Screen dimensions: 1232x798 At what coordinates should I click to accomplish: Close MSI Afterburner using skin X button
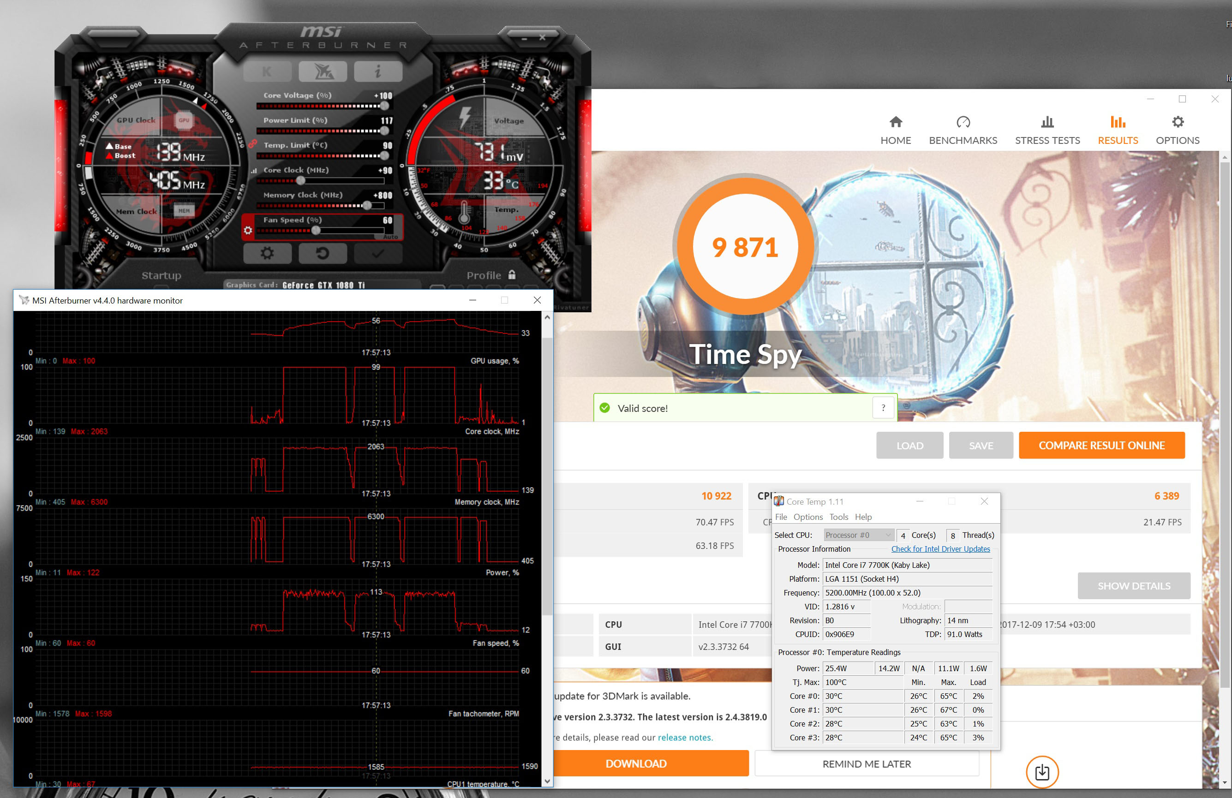(542, 37)
